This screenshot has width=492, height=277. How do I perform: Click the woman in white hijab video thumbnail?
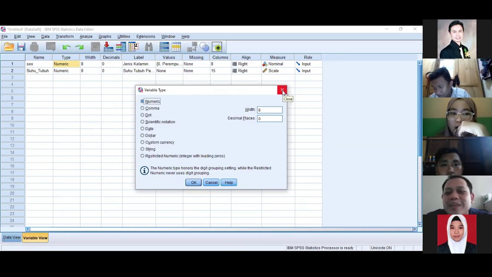[457, 234]
